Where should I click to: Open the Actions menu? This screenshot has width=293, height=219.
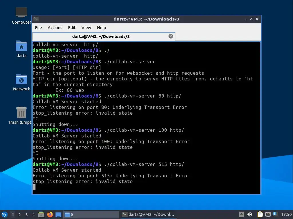pos(55,28)
